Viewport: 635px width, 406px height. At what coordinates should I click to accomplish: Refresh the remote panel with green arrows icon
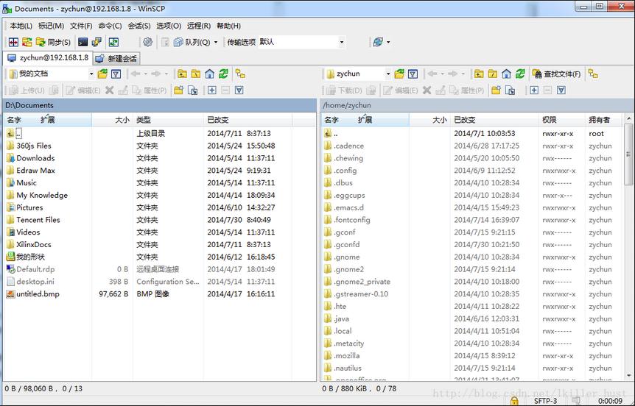(520, 74)
